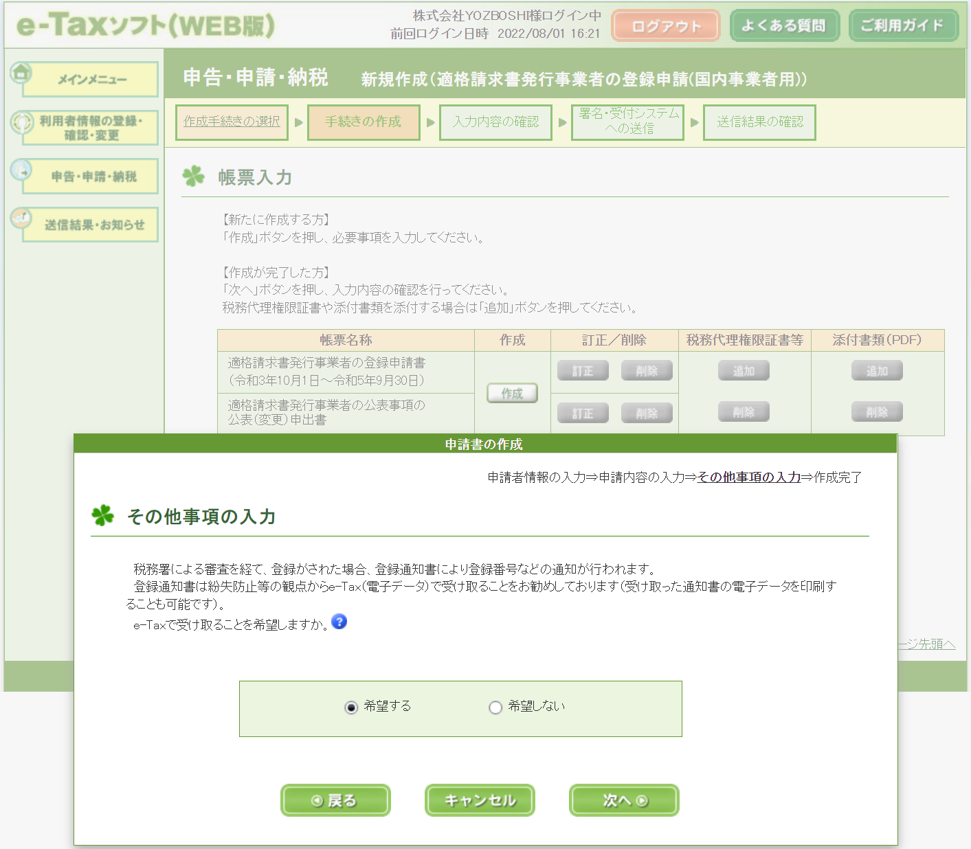This screenshot has height=849, width=971.
Task: Select 署名・受付システムへの送信 step
Action: point(627,122)
